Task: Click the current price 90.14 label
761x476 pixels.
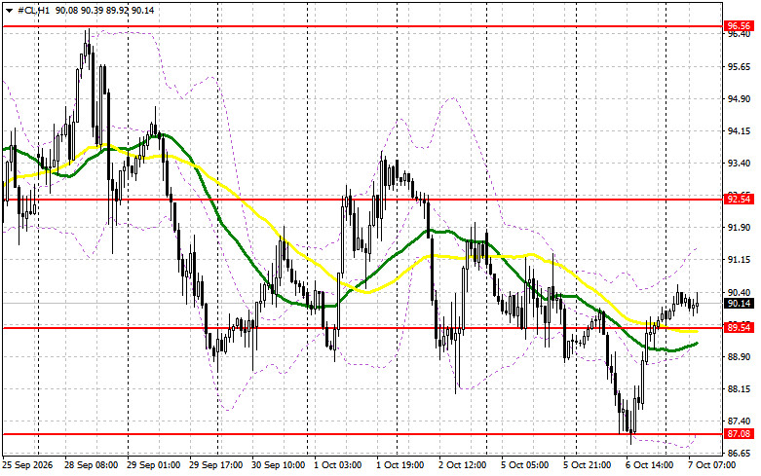Action: coord(740,304)
